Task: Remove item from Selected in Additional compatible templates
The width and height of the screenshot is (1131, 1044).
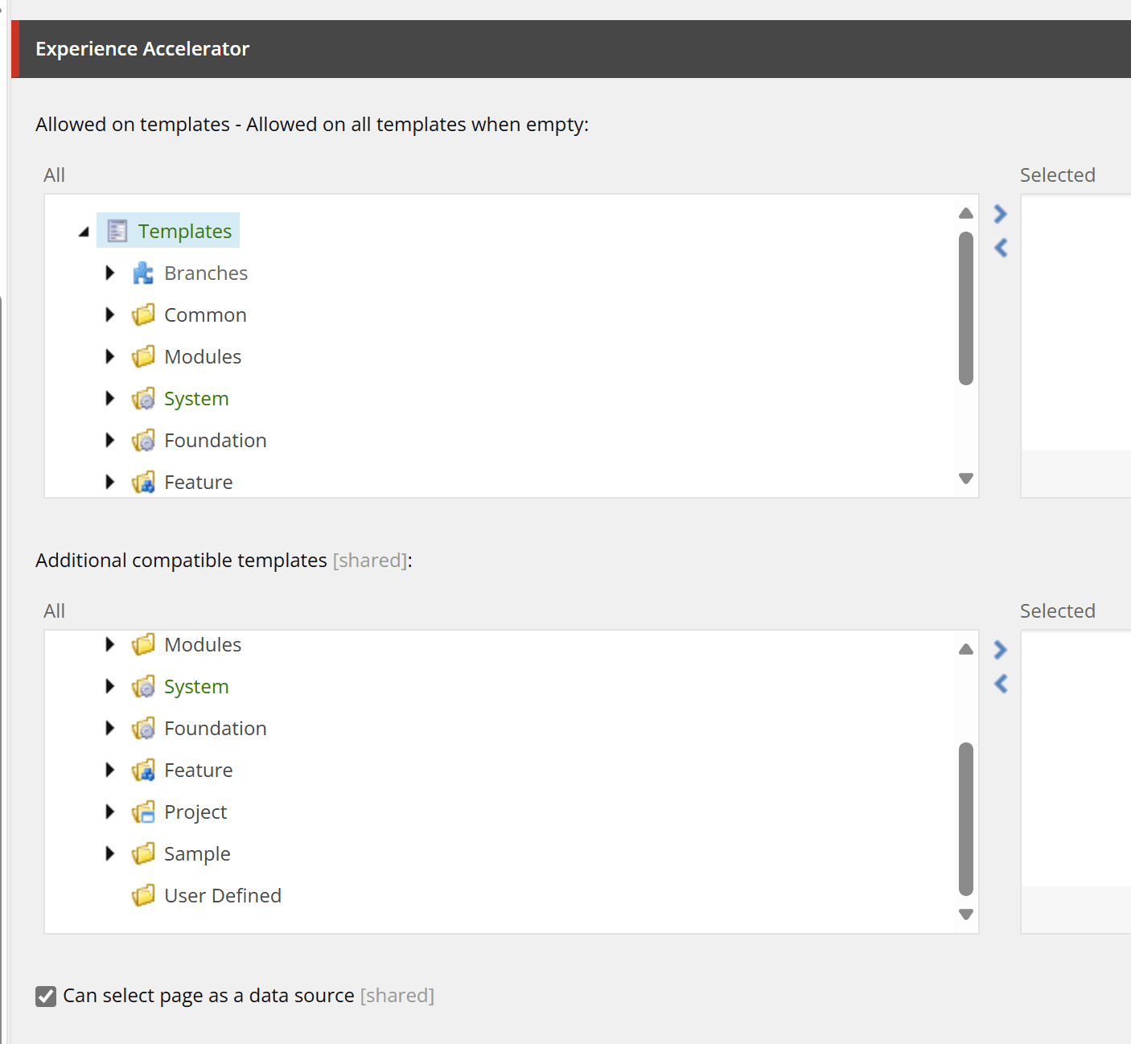Action: click(1000, 684)
